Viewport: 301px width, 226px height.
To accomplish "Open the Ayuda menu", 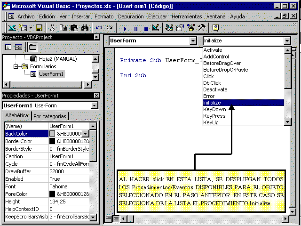I will point(238,17).
